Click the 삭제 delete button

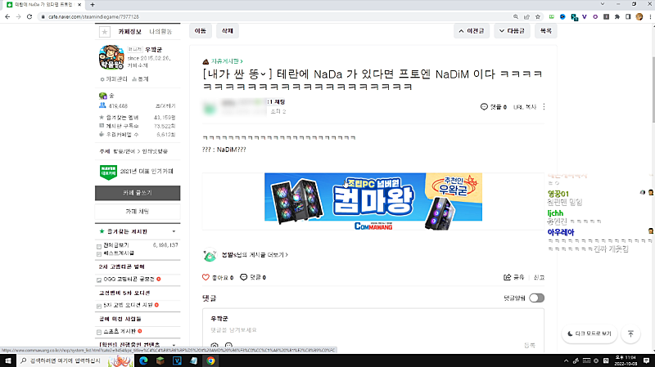228,31
